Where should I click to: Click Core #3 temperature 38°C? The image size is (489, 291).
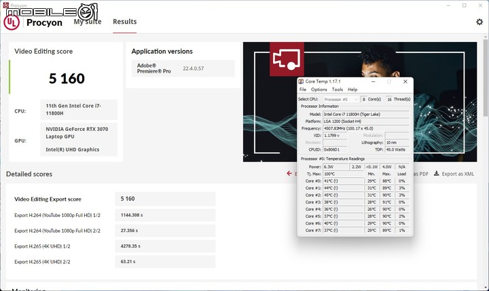click(x=343, y=202)
